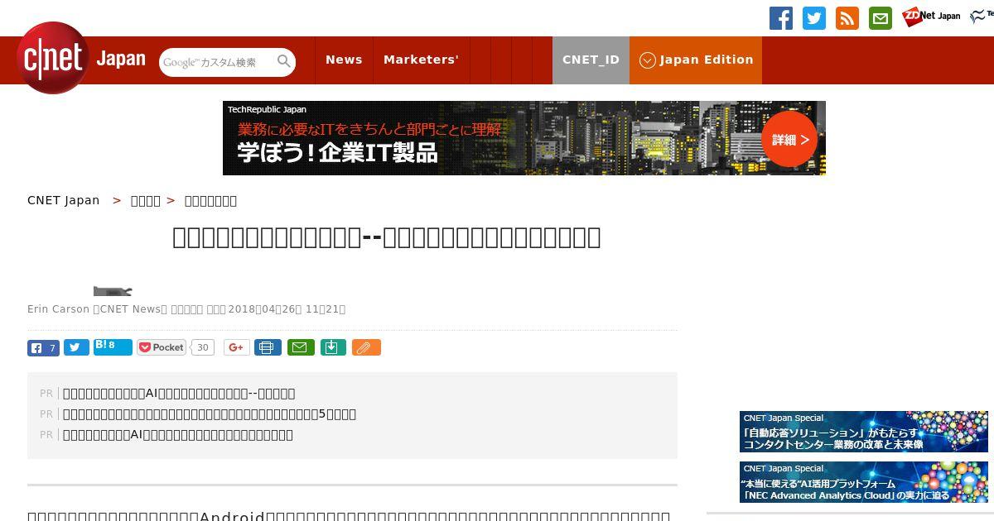The height and width of the screenshot is (521, 994).
Task: Share article via Twitter bird button
Action: 76,348
